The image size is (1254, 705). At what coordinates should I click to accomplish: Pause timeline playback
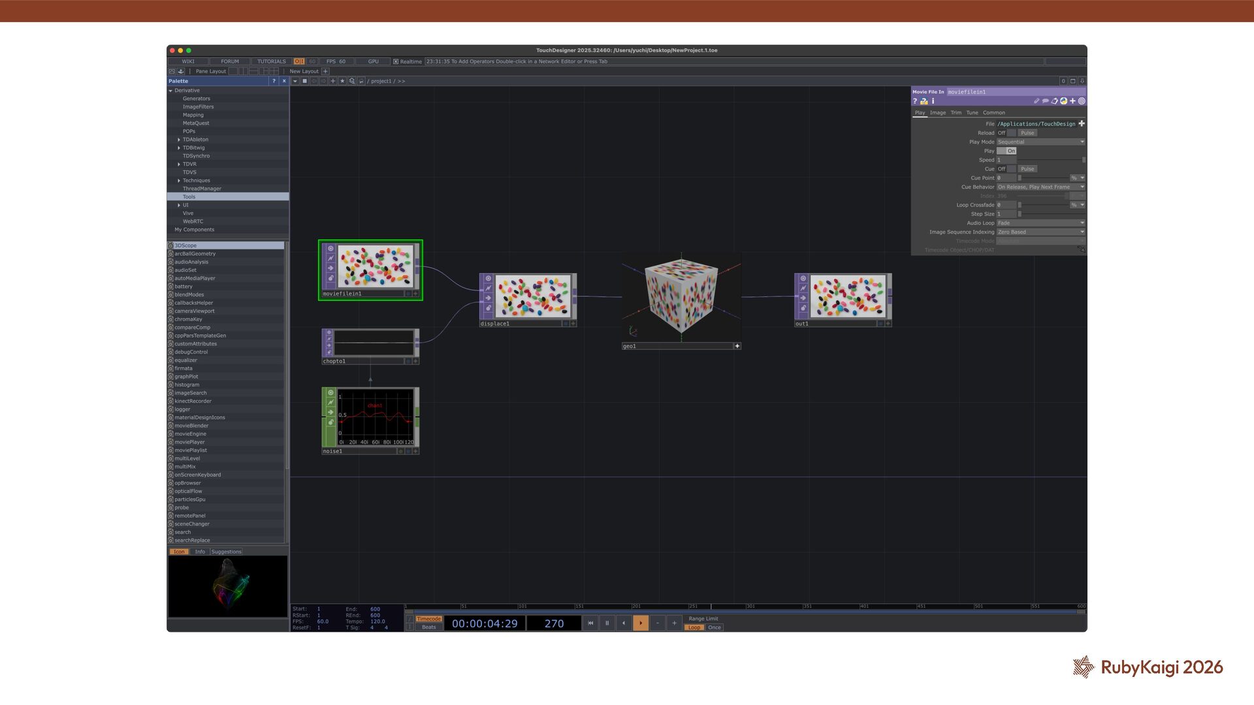click(607, 623)
